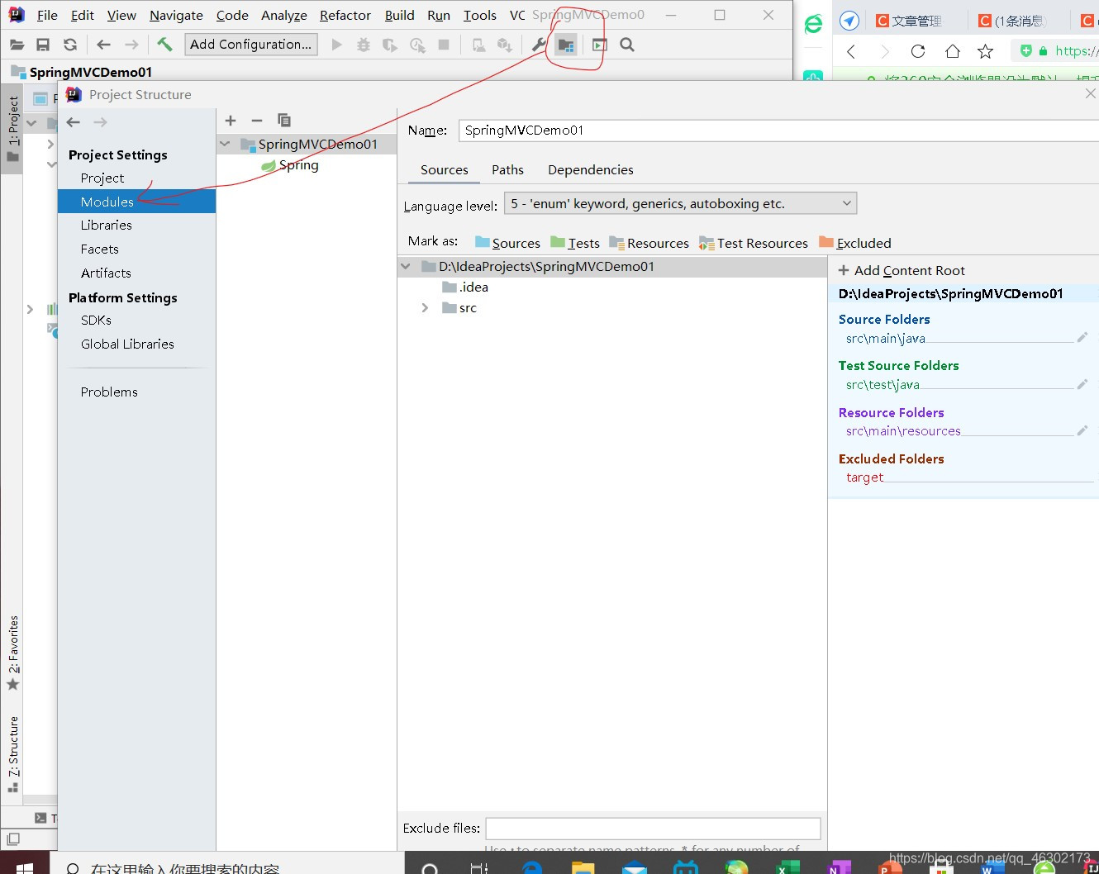This screenshot has width=1099, height=874.
Task: Click Run with Coverage icon
Action: (390, 45)
